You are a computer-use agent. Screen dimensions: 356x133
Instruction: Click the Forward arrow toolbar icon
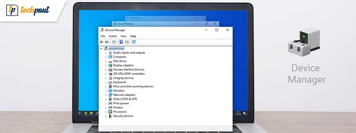point(107,42)
